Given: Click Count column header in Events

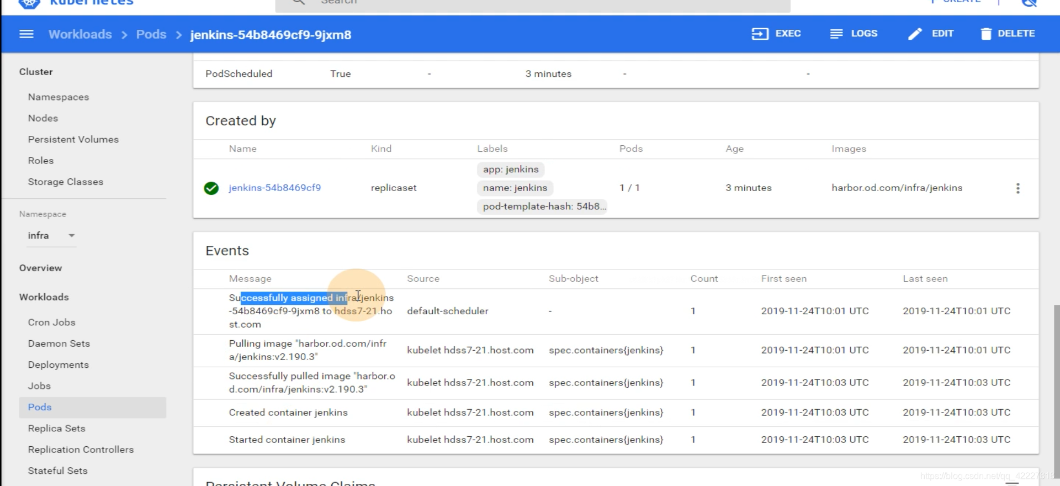Looking at the screenshot, I should [704, 279].
